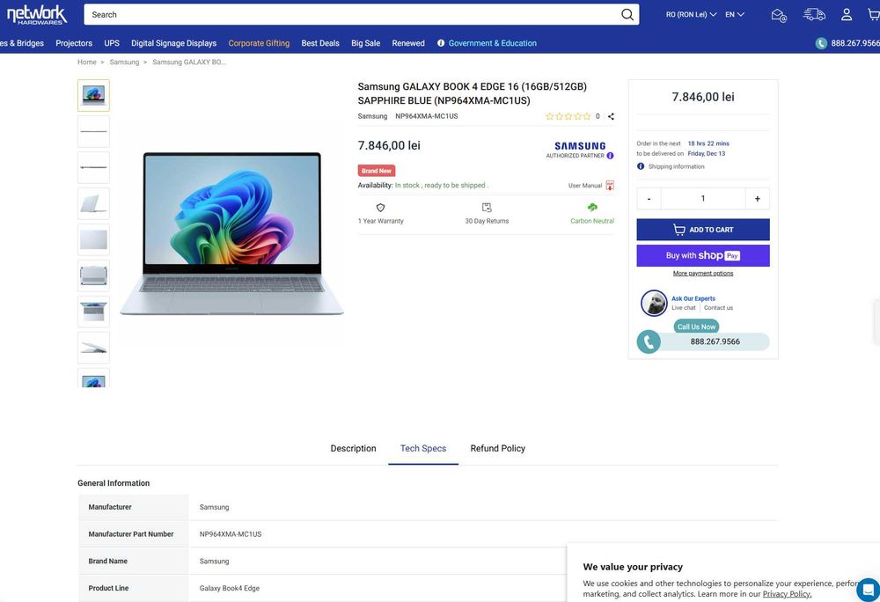Click the phone icon beside header number
Screen dimensions: 880x602
[821, 43]
